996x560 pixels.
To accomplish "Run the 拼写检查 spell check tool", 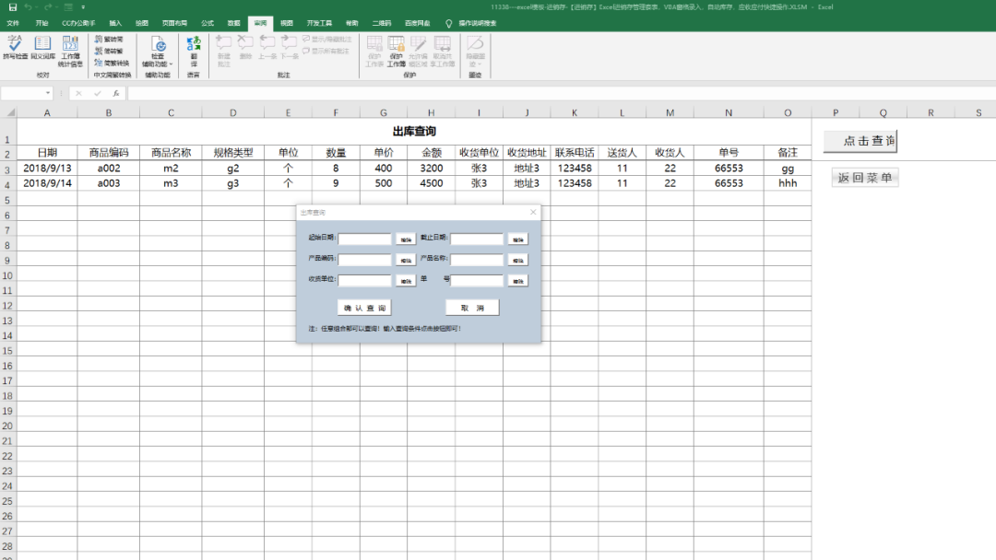I will [16, 48].
